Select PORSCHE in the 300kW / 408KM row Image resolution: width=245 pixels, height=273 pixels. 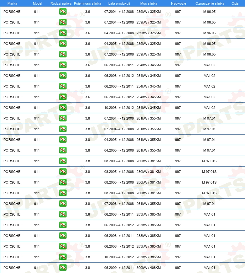click(12, 268)
